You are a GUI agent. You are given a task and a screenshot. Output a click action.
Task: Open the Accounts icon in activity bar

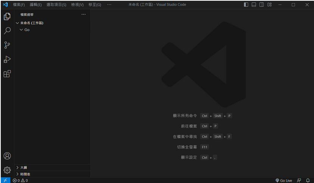(7, 156)
